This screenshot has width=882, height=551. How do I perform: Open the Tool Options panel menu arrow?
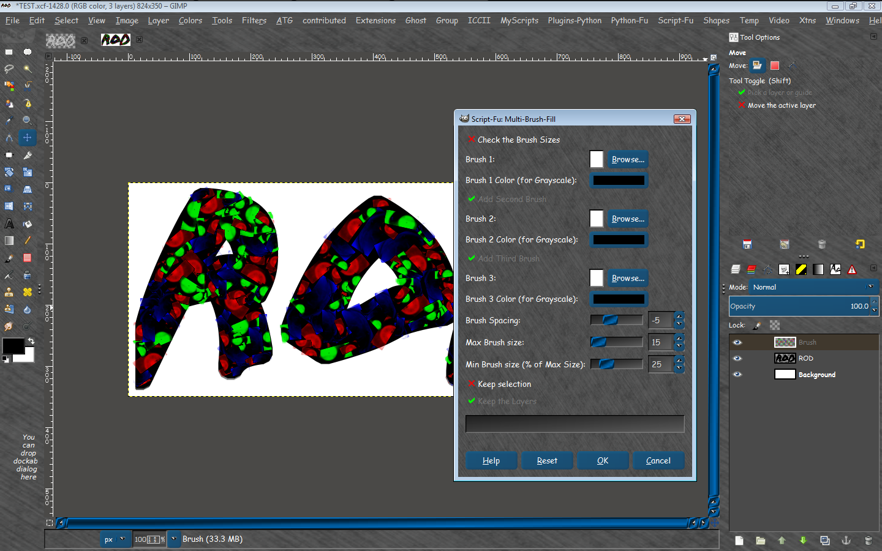coord(873,37)
